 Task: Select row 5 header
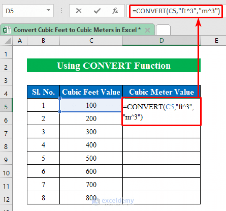point(6,105)
